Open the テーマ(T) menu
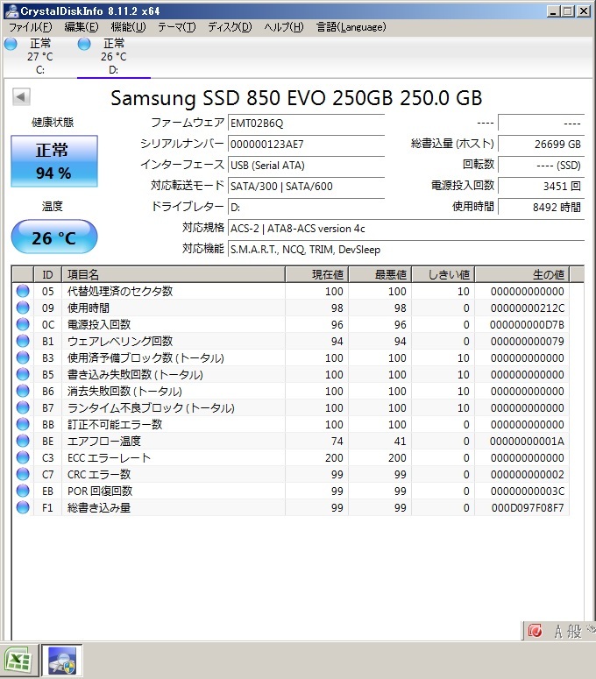596x679 pixels. pyautogui.click(x=177, y=27)
